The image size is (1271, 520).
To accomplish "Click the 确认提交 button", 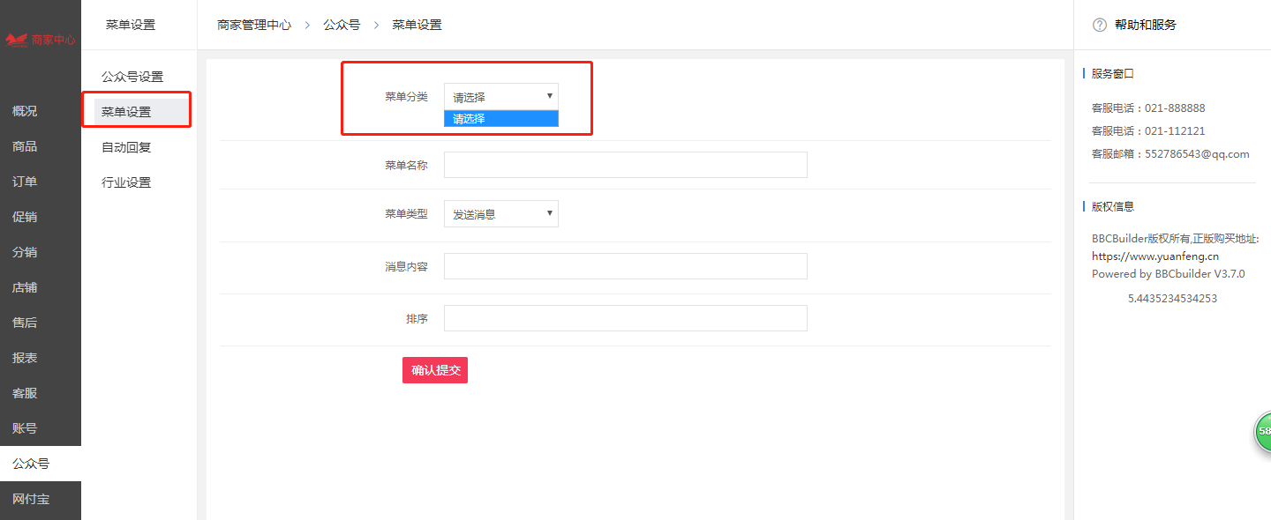I will (x=435, y=370).
